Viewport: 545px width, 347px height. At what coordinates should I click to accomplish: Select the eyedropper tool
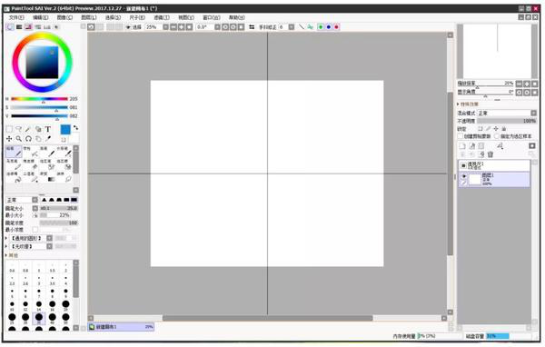point(48,139)
